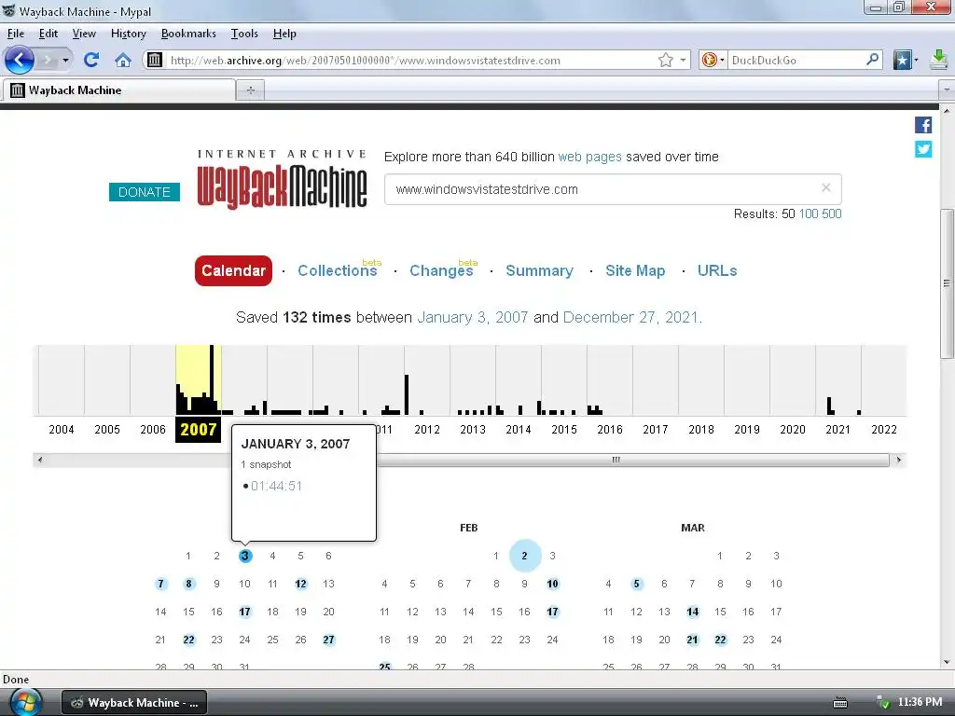
Task: Click the DONATE button
Action: [x=145, y=192]
